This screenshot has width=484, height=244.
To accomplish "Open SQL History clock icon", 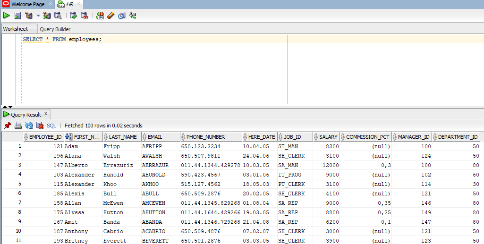I will point(122,16).
